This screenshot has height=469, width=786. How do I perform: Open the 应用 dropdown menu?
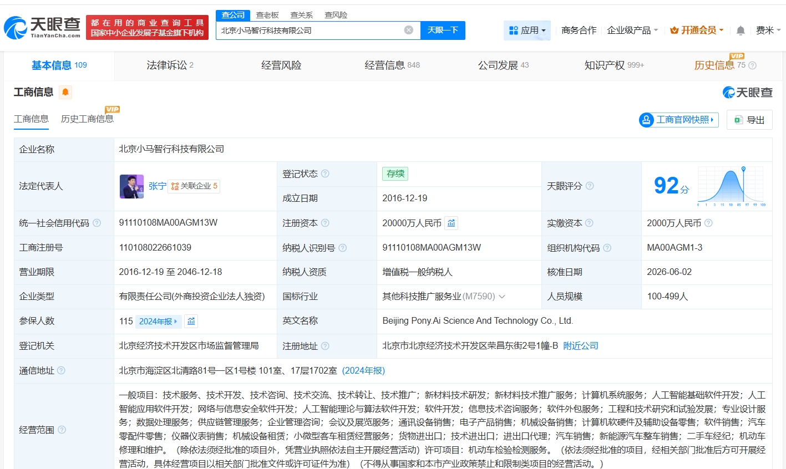tap(527, 30)
